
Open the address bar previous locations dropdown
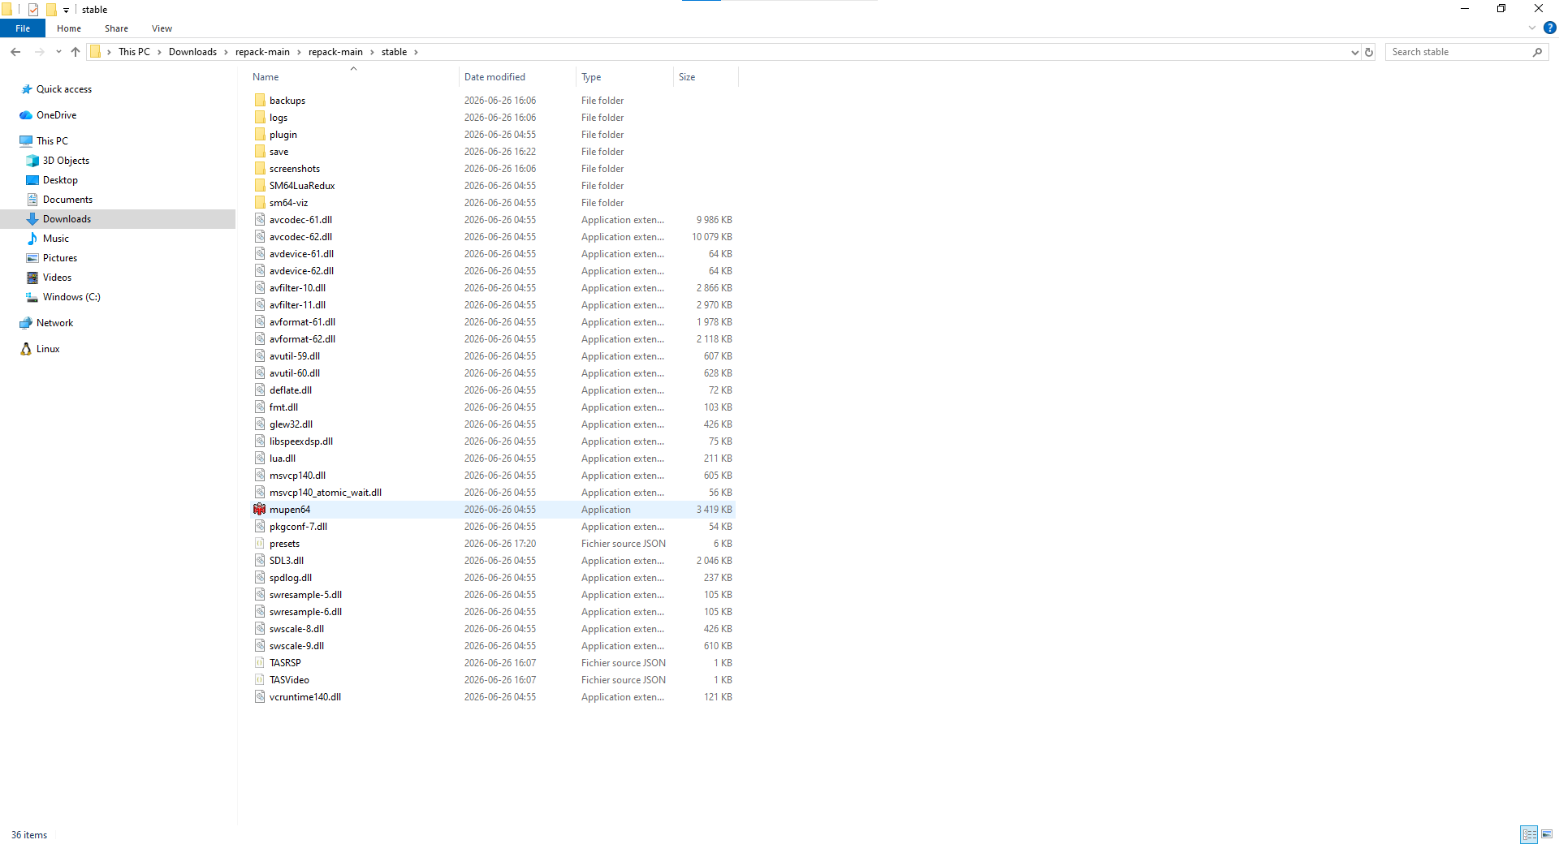click(1354, 52)
